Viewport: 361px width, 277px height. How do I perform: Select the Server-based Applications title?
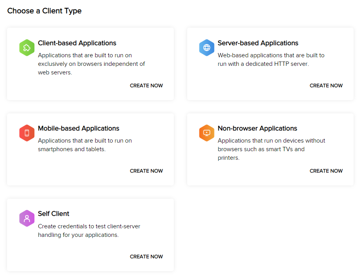pyautogui.click(x=258, y=43)
